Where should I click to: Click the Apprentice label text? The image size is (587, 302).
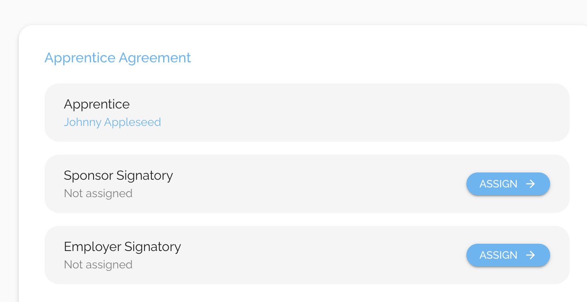(x=97, y=104)
